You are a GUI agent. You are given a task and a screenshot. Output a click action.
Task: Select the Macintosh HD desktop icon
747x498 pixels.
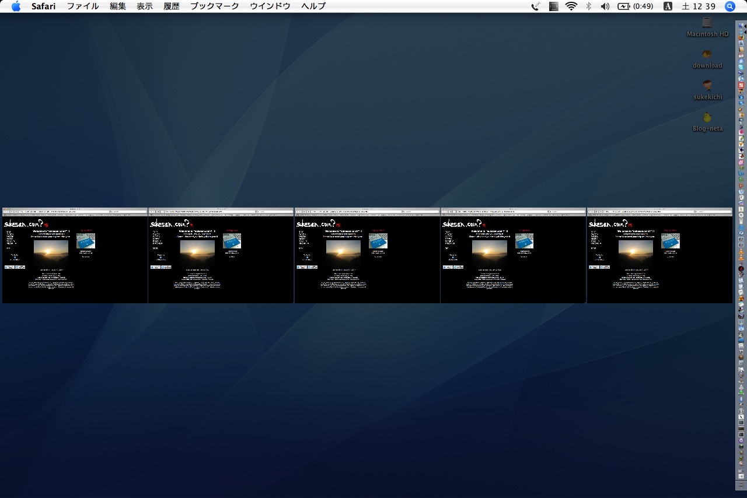click(707, 27)
